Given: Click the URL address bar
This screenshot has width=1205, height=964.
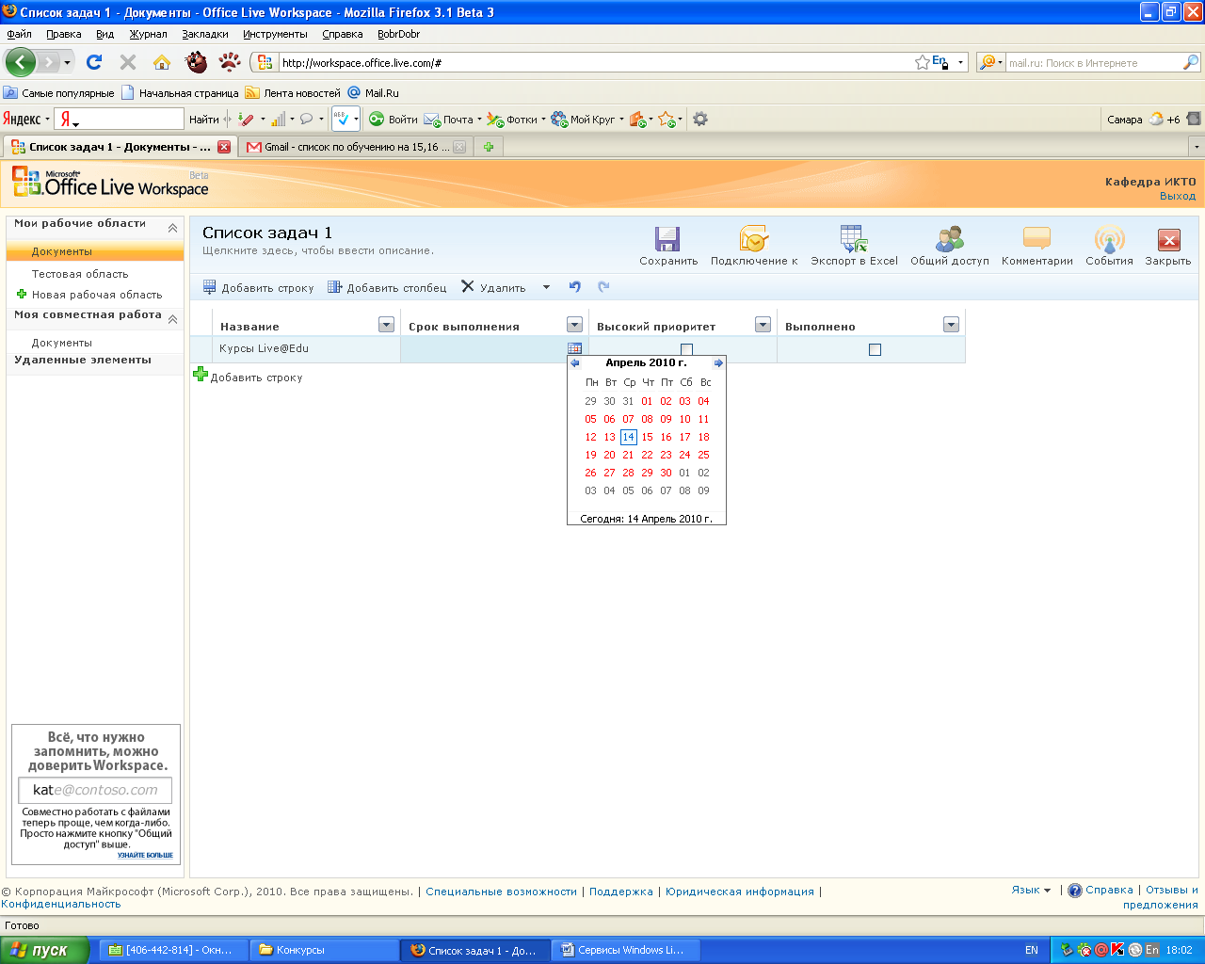Looking at the screenshot, I should point(596,63).
